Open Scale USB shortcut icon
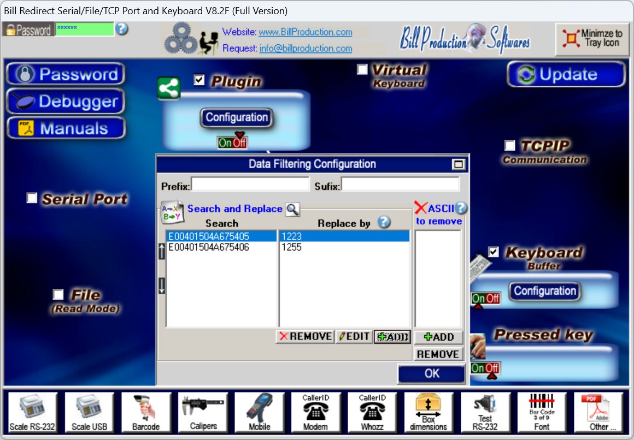Image resolution: width=634 pixels, height=440 pixels. pyautogui.click(x=89, y=412)
